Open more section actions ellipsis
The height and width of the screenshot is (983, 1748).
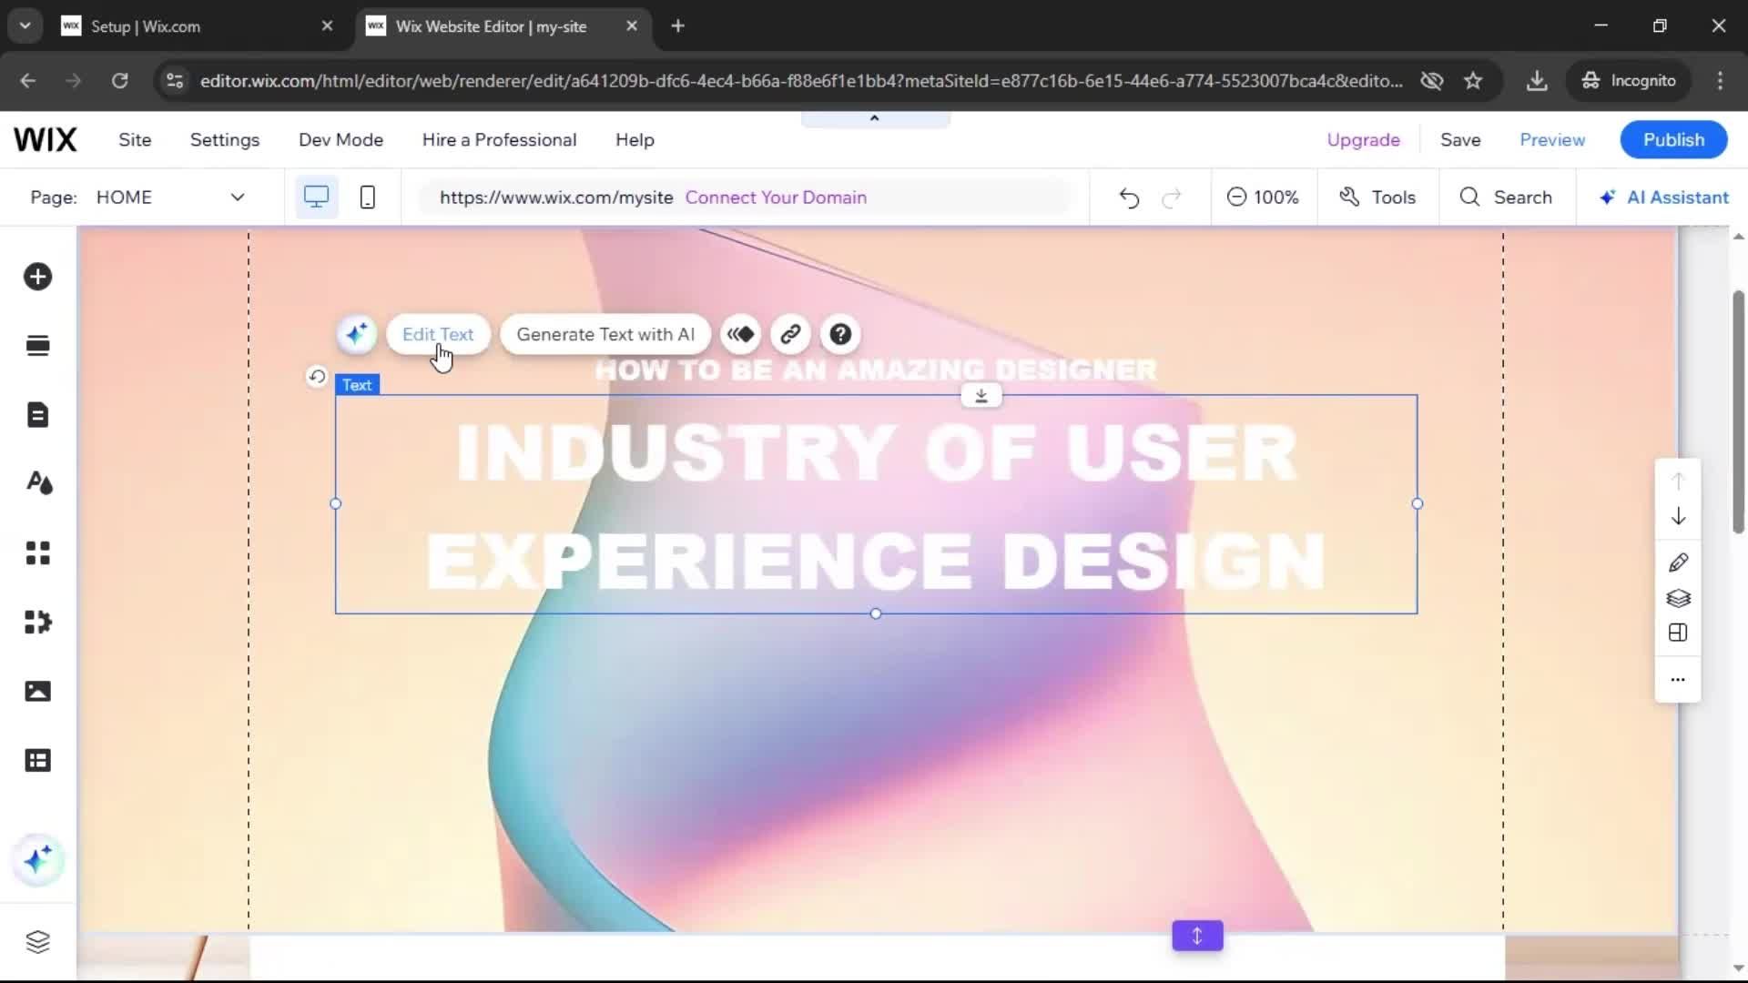click(1678, 680)
